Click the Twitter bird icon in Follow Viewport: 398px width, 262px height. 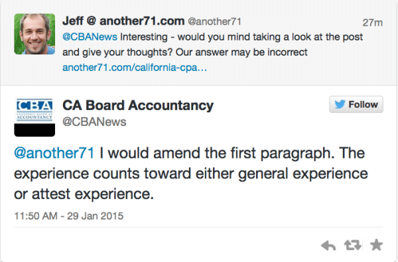[340, 104]
